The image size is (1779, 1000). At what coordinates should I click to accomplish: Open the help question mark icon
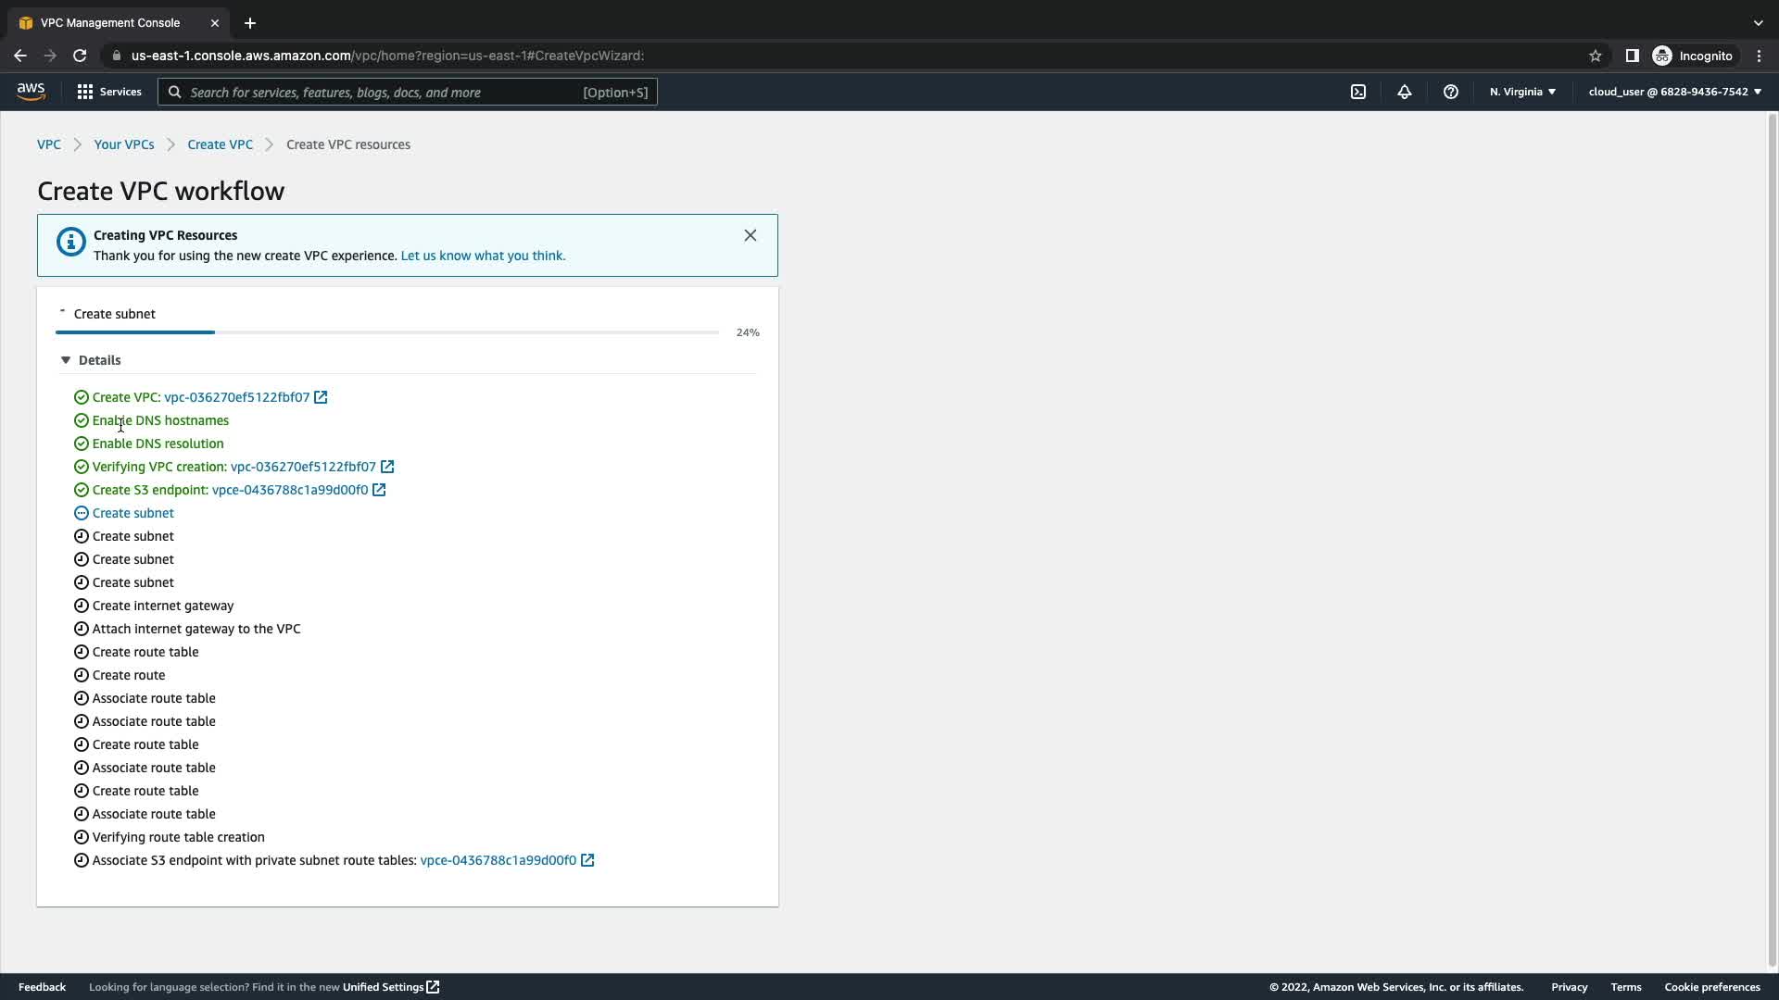(1451, 92)
